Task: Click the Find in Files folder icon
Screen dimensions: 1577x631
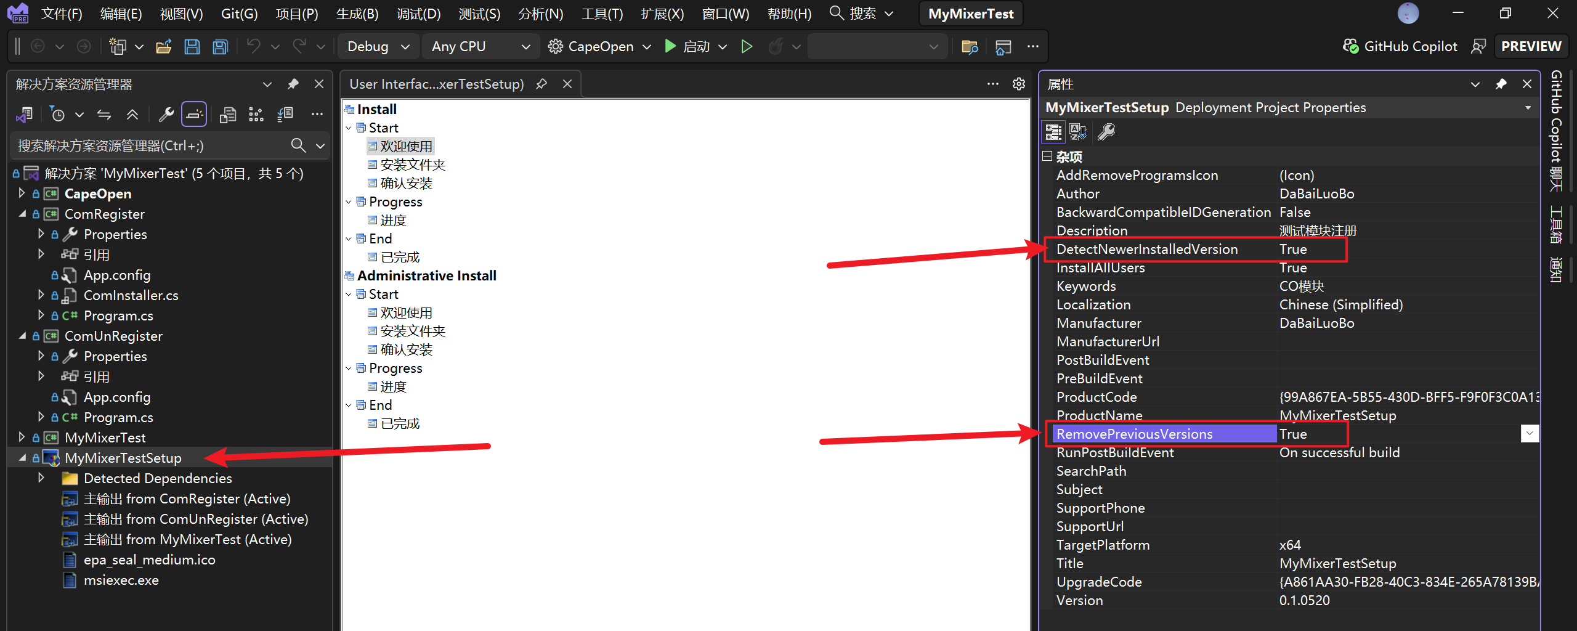Action: 970,46
